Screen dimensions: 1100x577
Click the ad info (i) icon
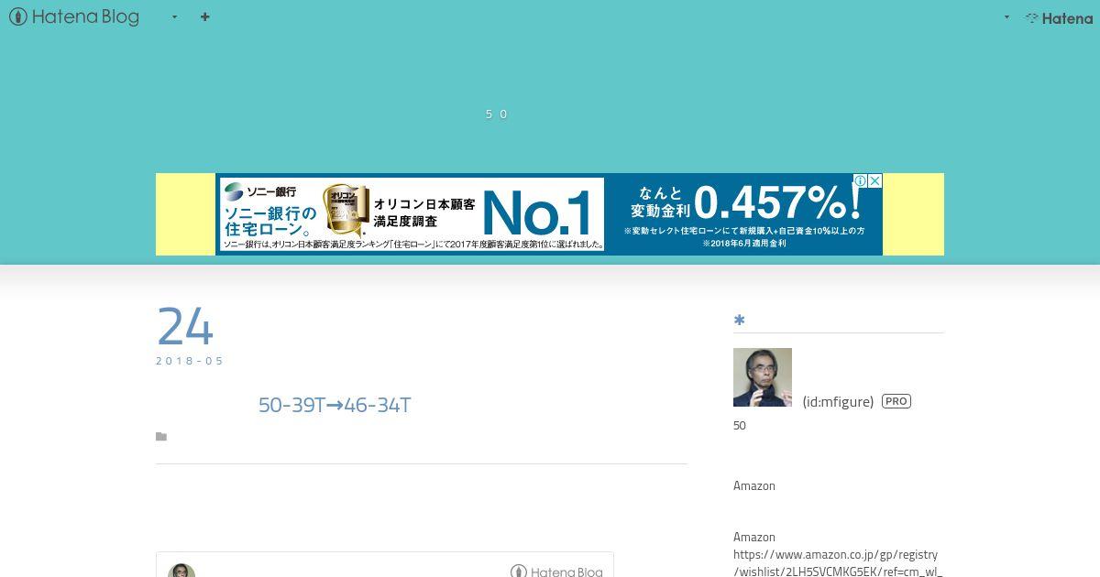click(x=861, y=181)
